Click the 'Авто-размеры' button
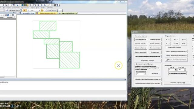 (x=155, y=52)
